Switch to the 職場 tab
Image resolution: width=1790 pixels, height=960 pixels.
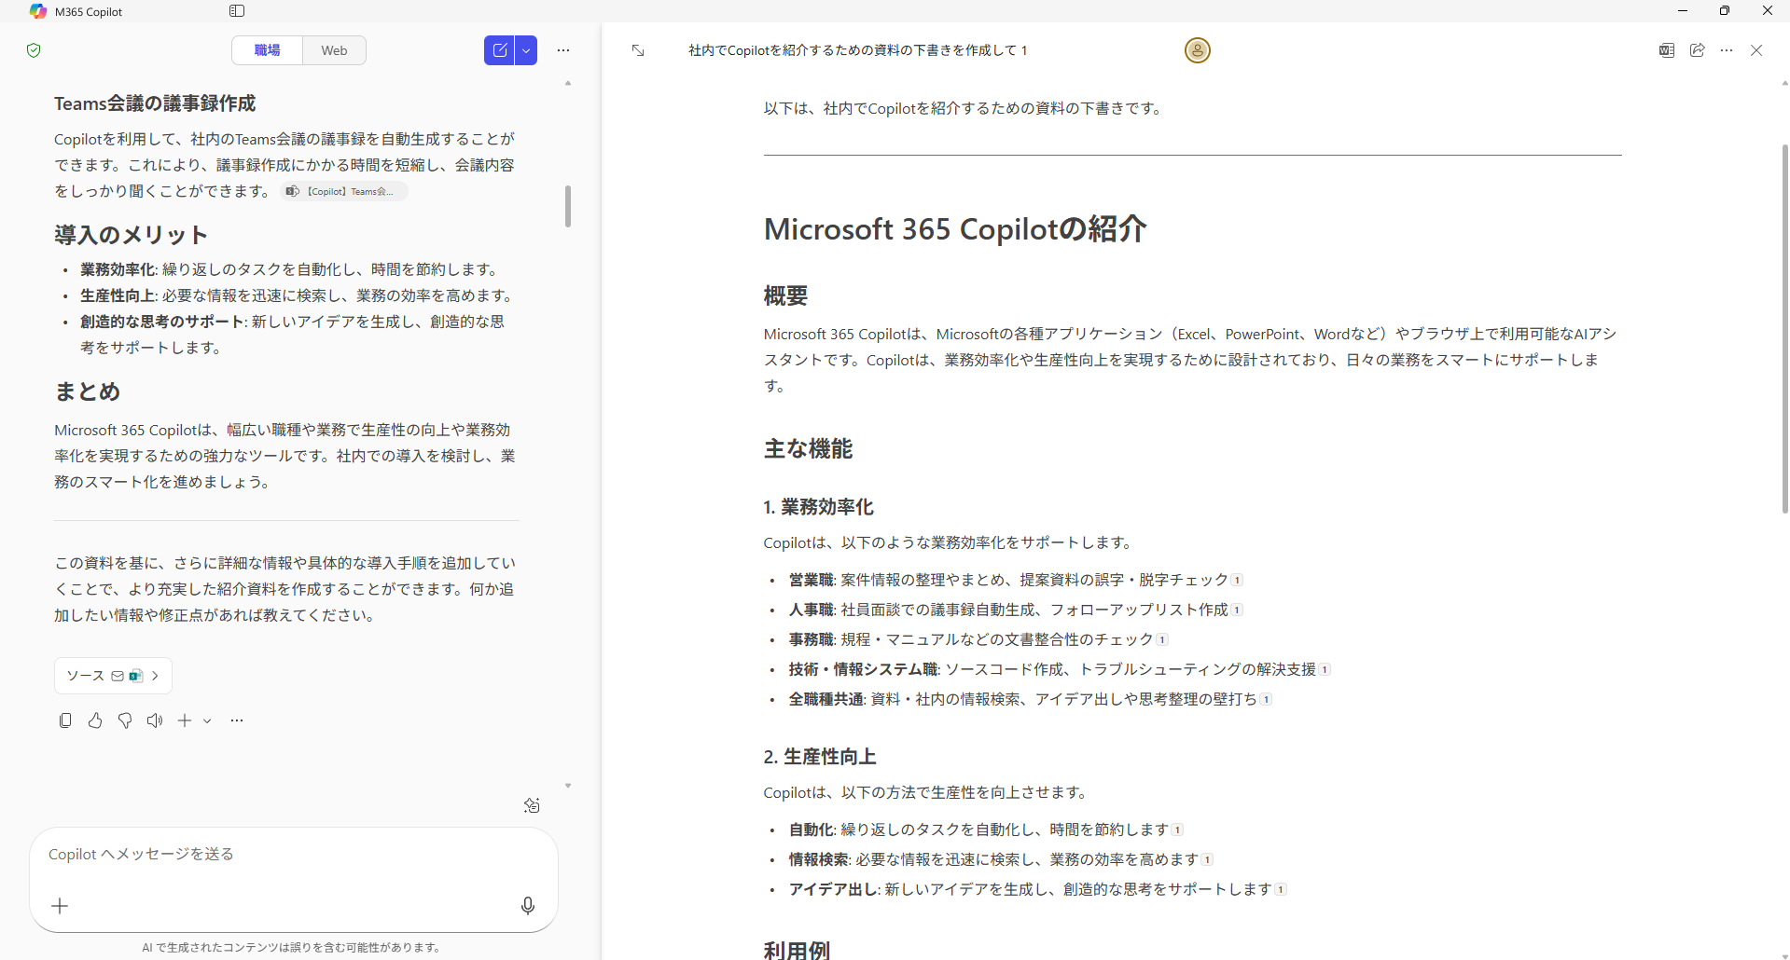point(268,50)
